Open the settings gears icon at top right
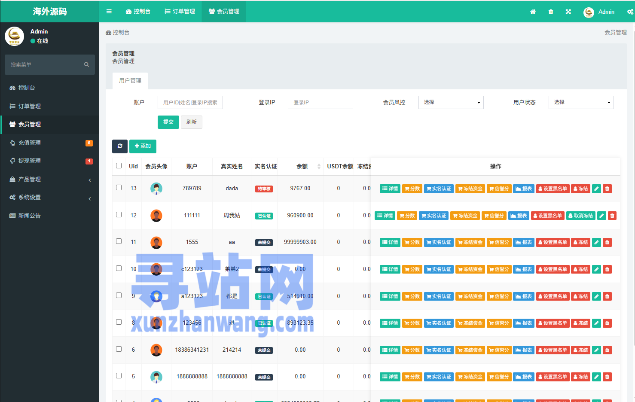 tap(630, 12)
